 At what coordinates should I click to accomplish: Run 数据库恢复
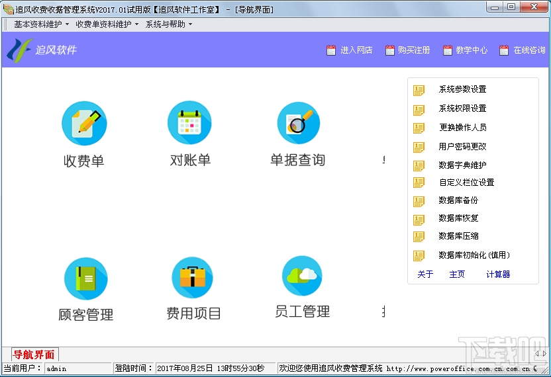coord(458,218)
